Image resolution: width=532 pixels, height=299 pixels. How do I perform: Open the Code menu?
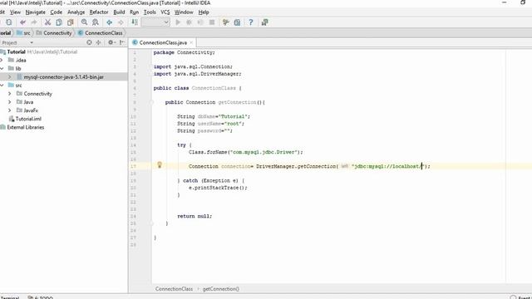pyautogui.click(x=57, y=12)
